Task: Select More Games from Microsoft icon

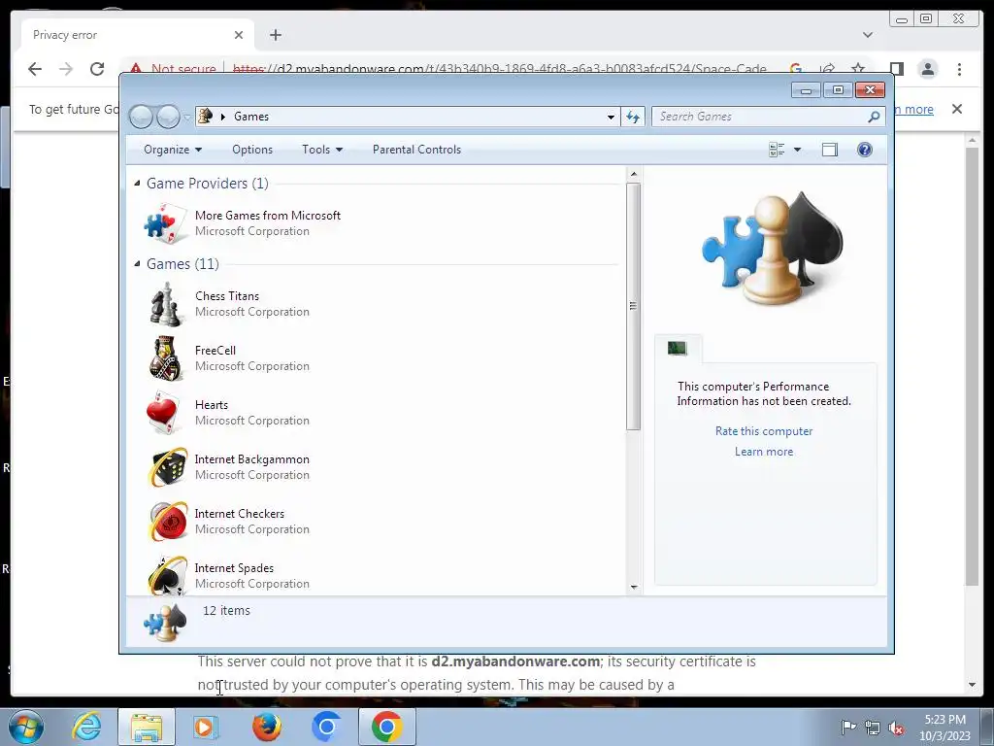Action: 166,223
